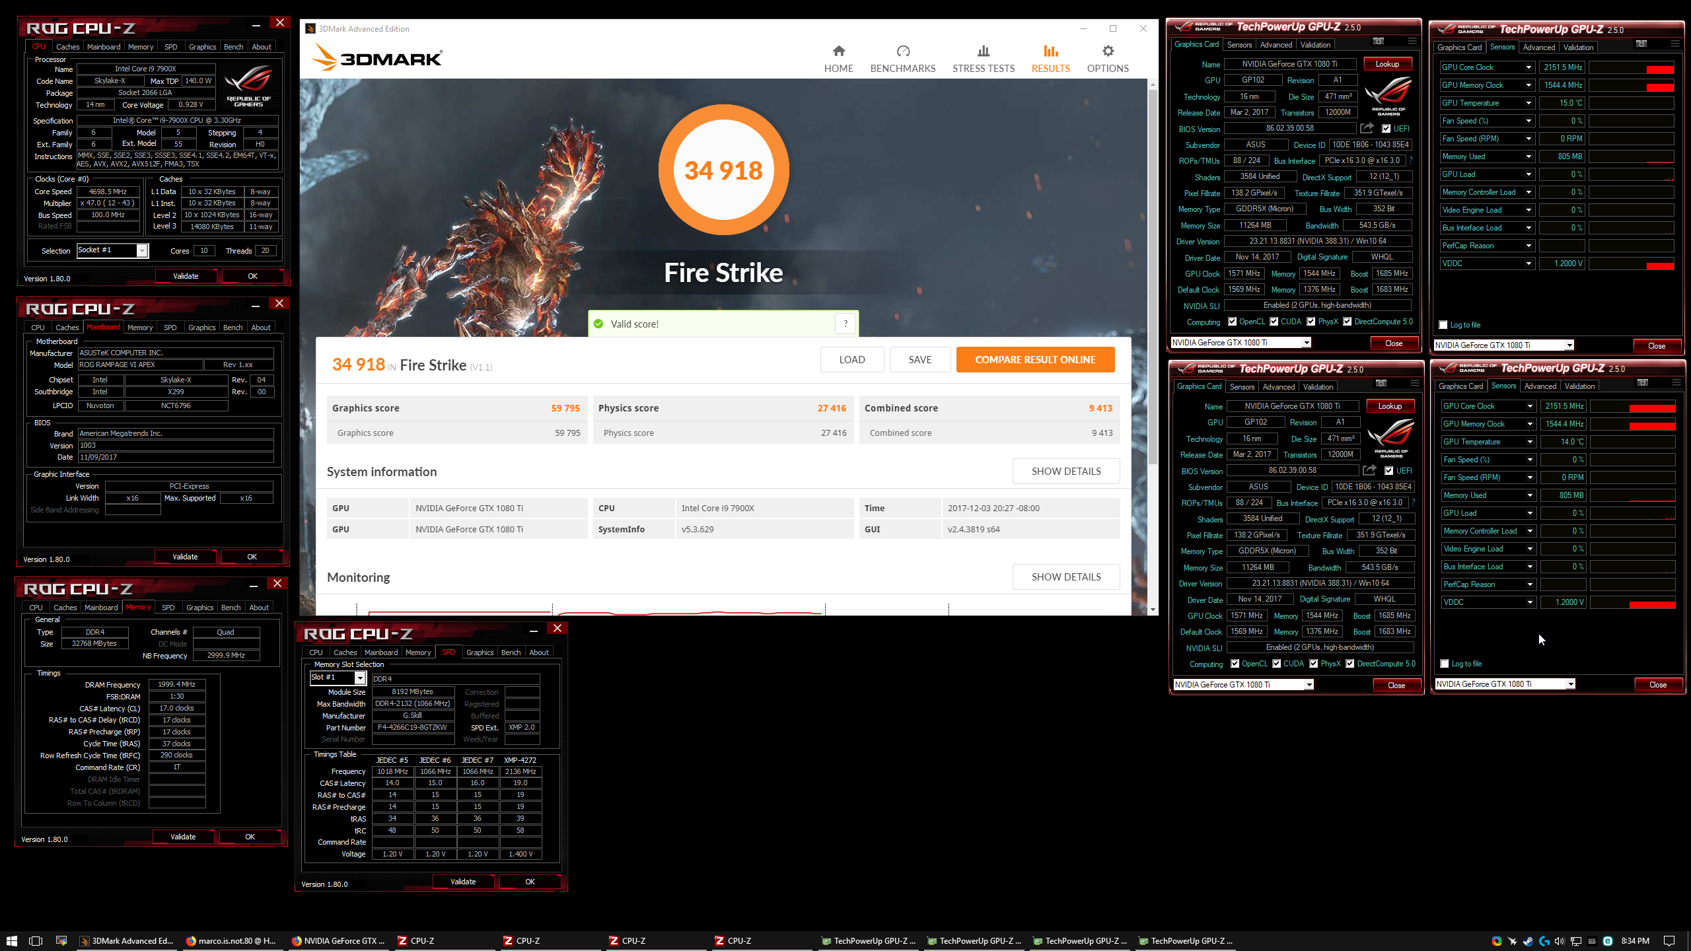The image size is (1691, 951).
Task: Switch to About tab in CPU-Z SPD window
Action: 539,652
